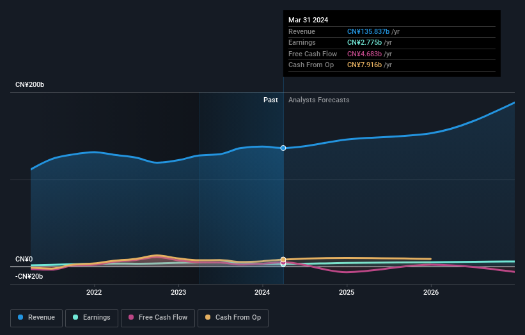The image size is (525, 335).
Task: Toggle the Earnings legend button
Action: (x=91, y=318)
